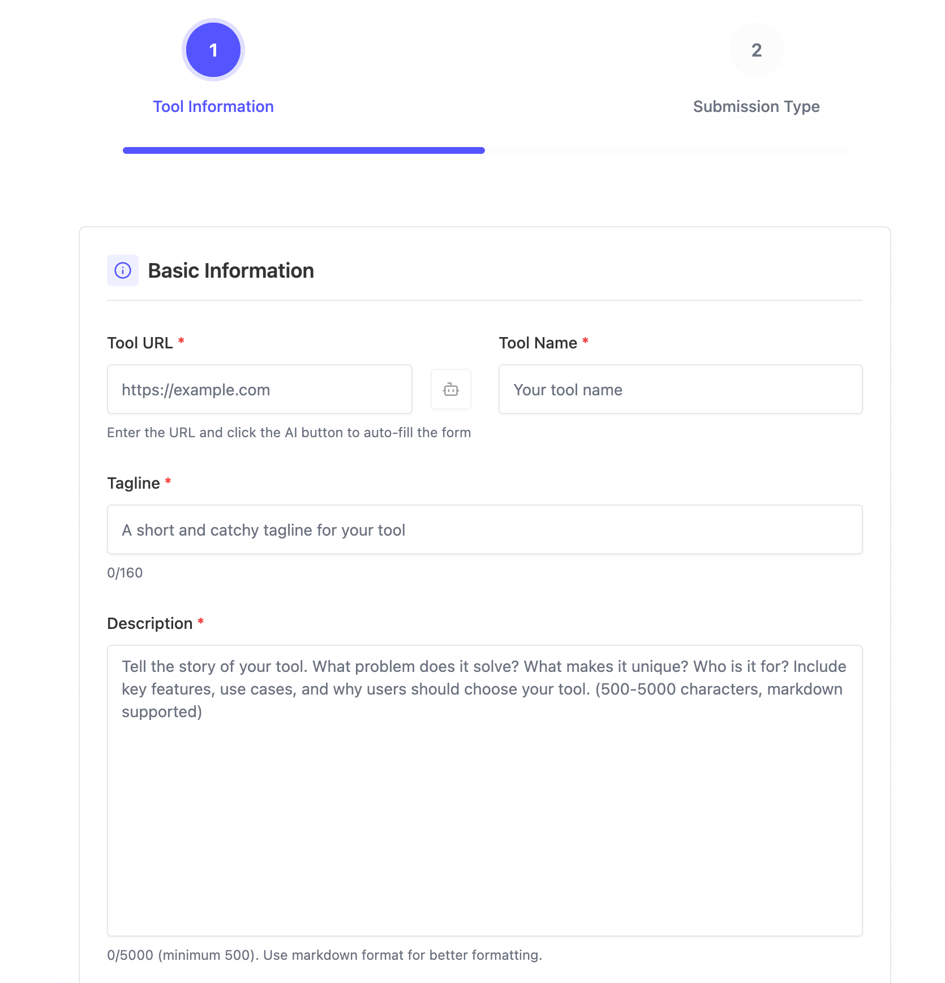945x983 pixels.
Task: Click the 0/5000 description counter text
Action: coord(324,955)
